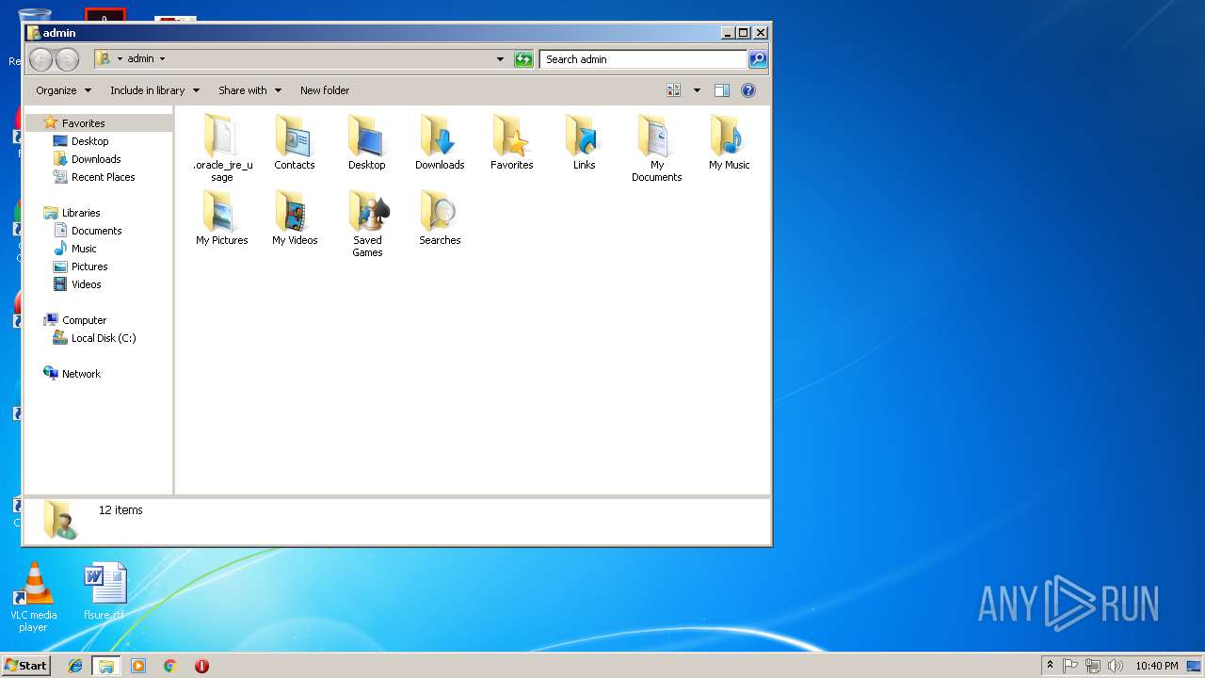Click the network tray icon
Viewport: 1205px width, 678px height.
point(1093,666)
